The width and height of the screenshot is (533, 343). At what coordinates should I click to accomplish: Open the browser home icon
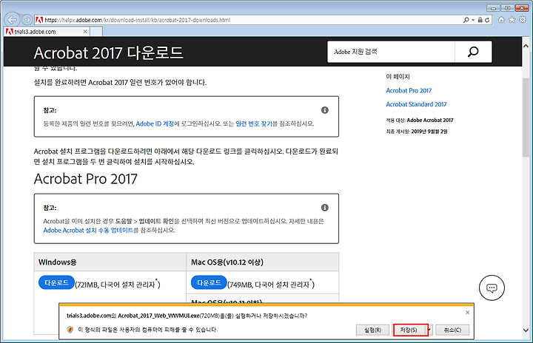pyautogui.click(x=501, y=20)
